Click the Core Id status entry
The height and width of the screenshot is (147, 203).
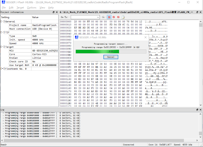point(160,145)
